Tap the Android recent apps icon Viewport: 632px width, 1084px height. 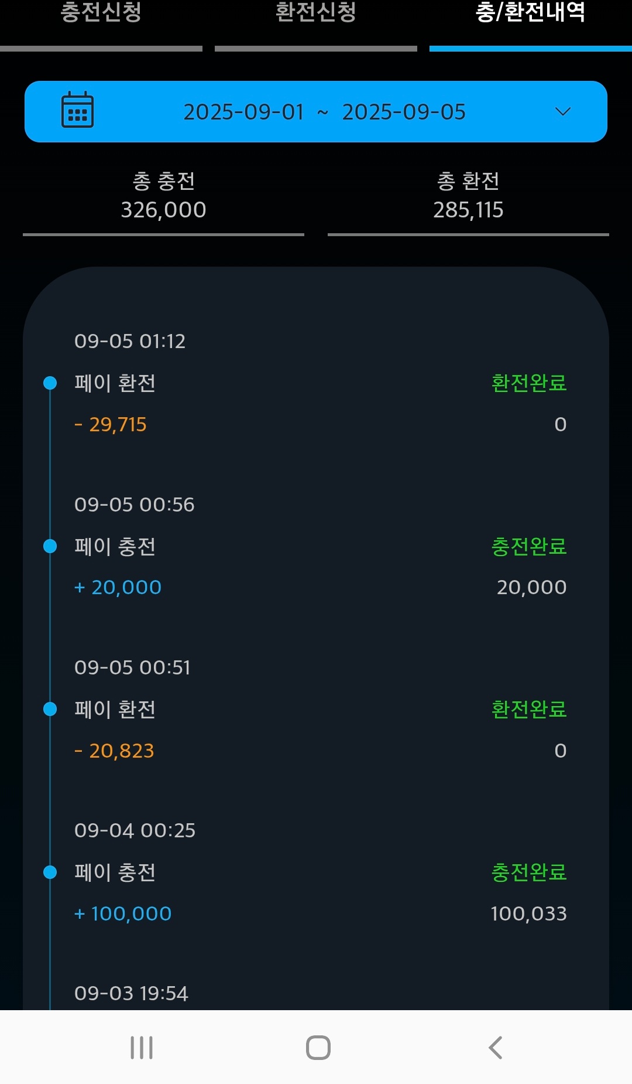click(142, 1048)
